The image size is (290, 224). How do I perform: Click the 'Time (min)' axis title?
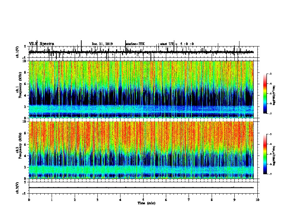click(x=146, y=203)
